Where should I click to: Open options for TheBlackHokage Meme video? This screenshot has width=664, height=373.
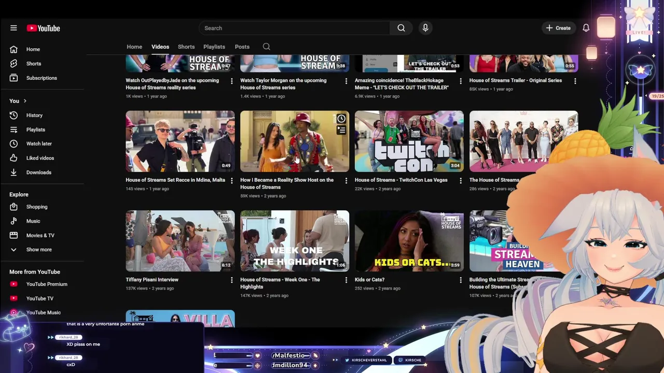tap(460, 81)
